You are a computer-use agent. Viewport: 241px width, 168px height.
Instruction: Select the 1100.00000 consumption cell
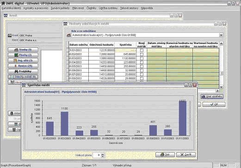[x=125, y=58]
